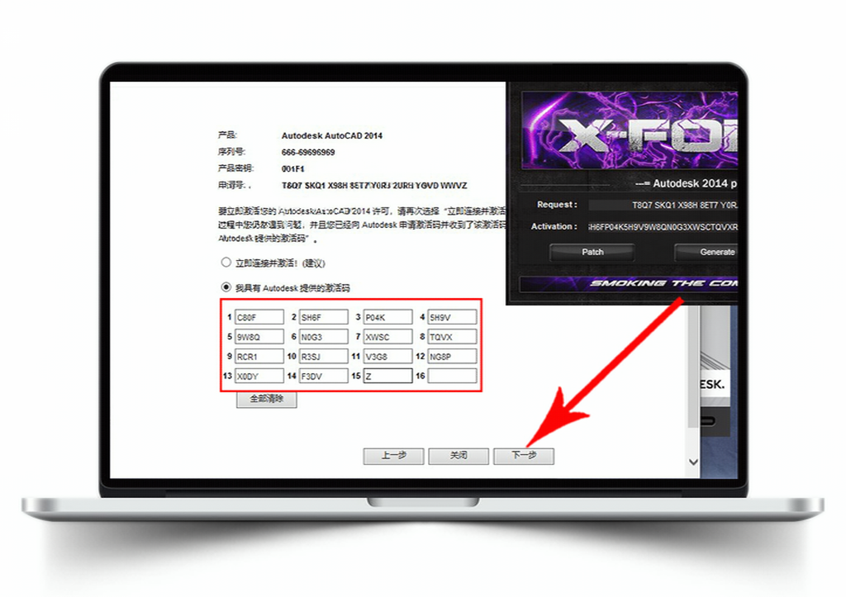The height and width of the screenshot is (597, 846).
Task: Click activation code field 3 containing P04K
Action: pyautogui.click(x=388, y=317)
